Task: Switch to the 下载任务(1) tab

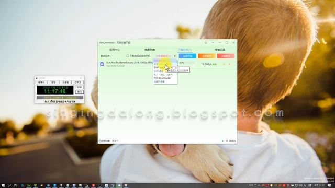Action: click(185, 50)
